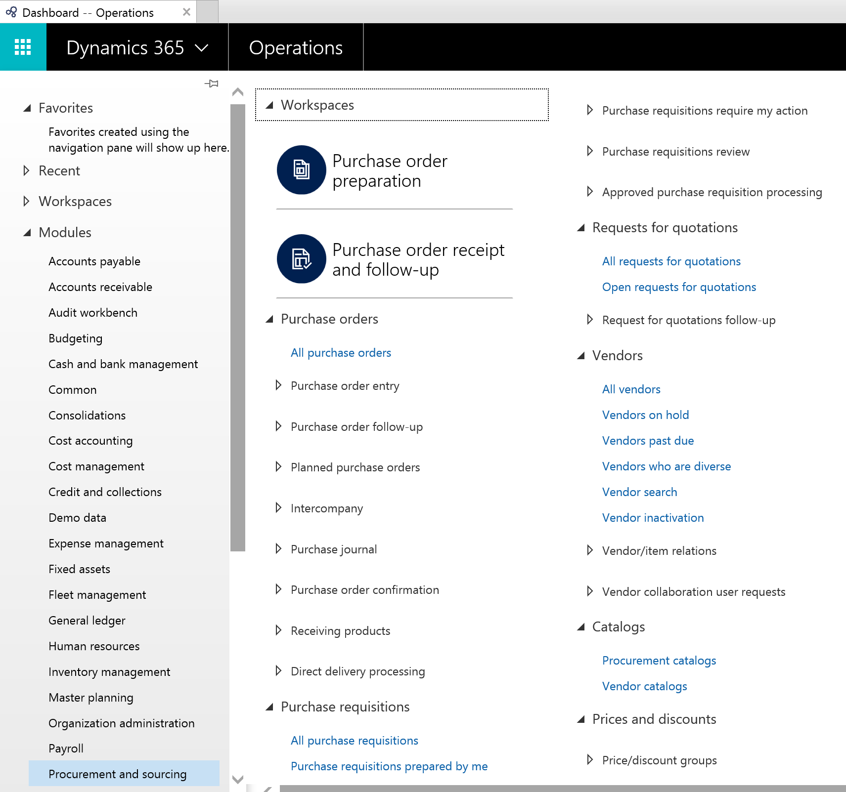
Task: Expand Vendor/item relations group
Action: [589, 550]
